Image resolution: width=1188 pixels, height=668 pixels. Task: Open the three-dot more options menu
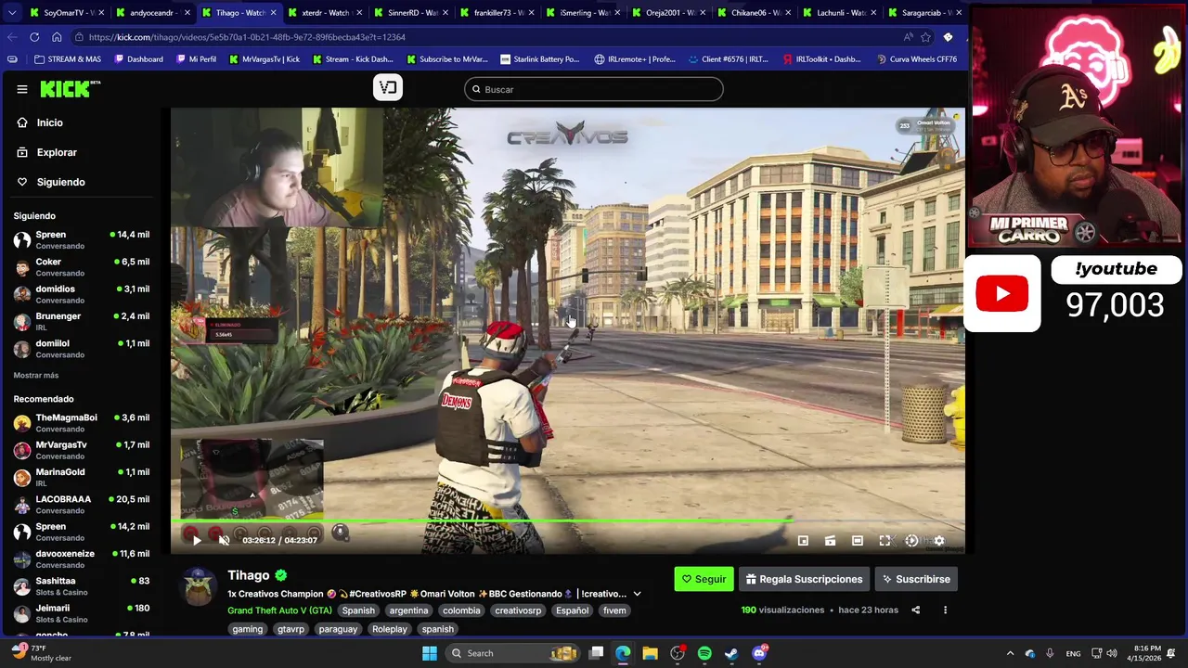coord(945,610)
